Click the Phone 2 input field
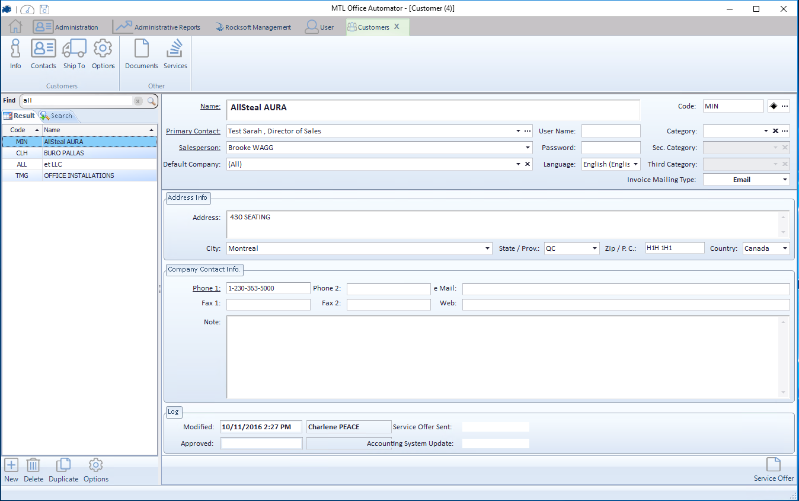This screenshot has height=501, width=799. click(388, 289)
